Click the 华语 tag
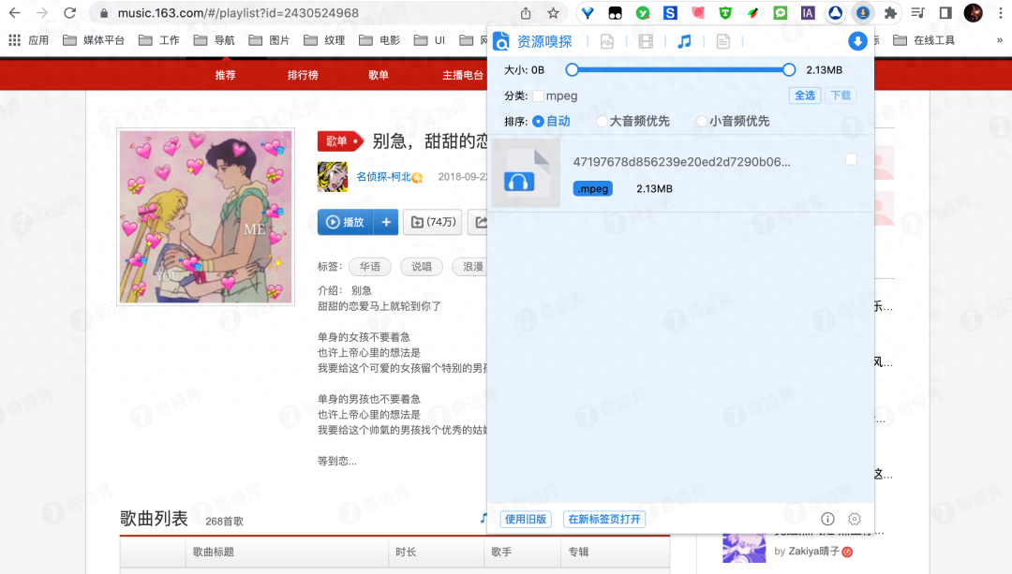The width and height of the screenshot is (1012, 574). 370,266
